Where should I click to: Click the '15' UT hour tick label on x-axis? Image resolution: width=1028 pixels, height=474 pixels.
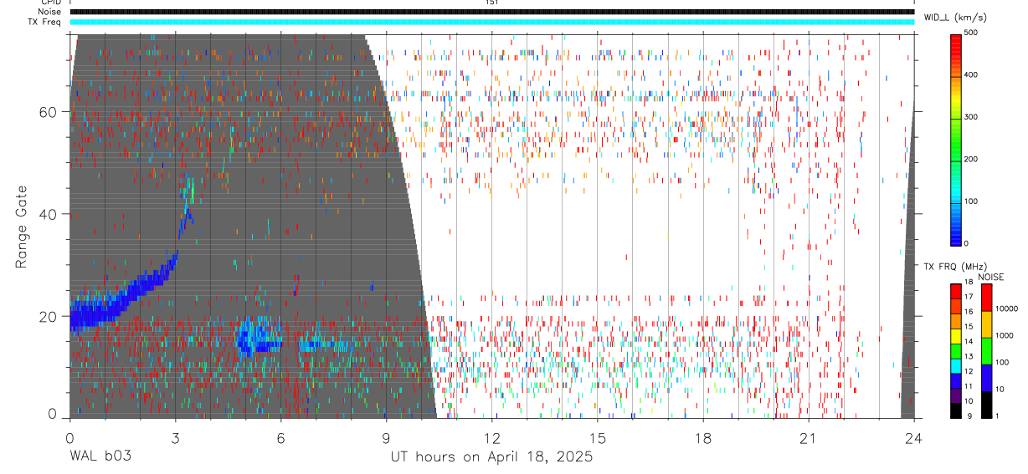coord(598,438)
